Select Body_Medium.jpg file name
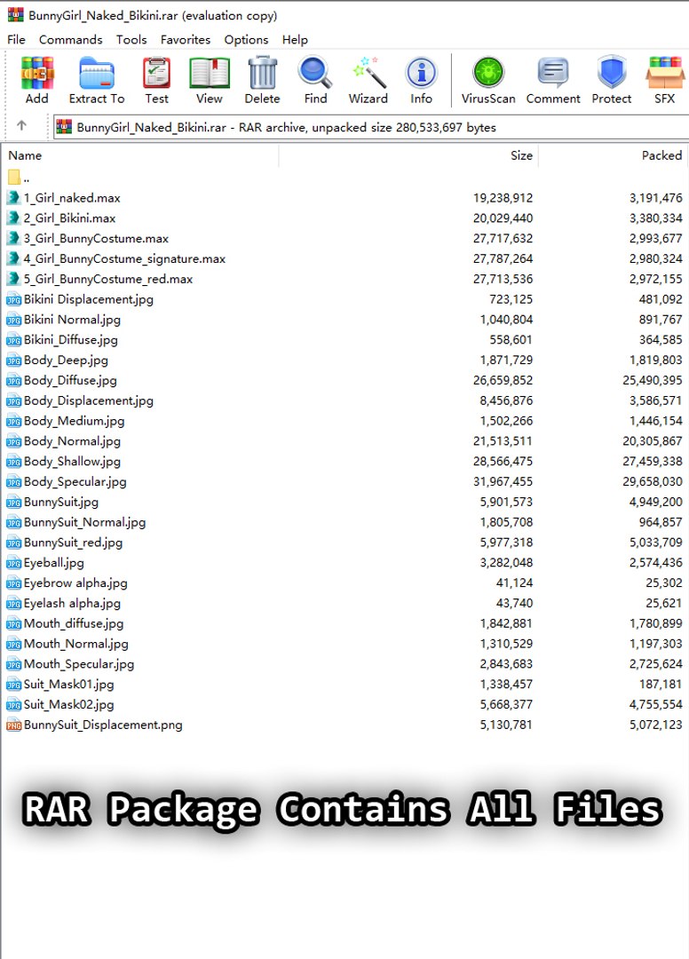This screenshot has height=959, width=689. point(74,421)
